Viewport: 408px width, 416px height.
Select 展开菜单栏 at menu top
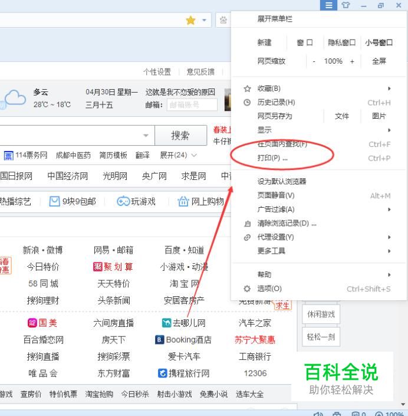point(275,19)
